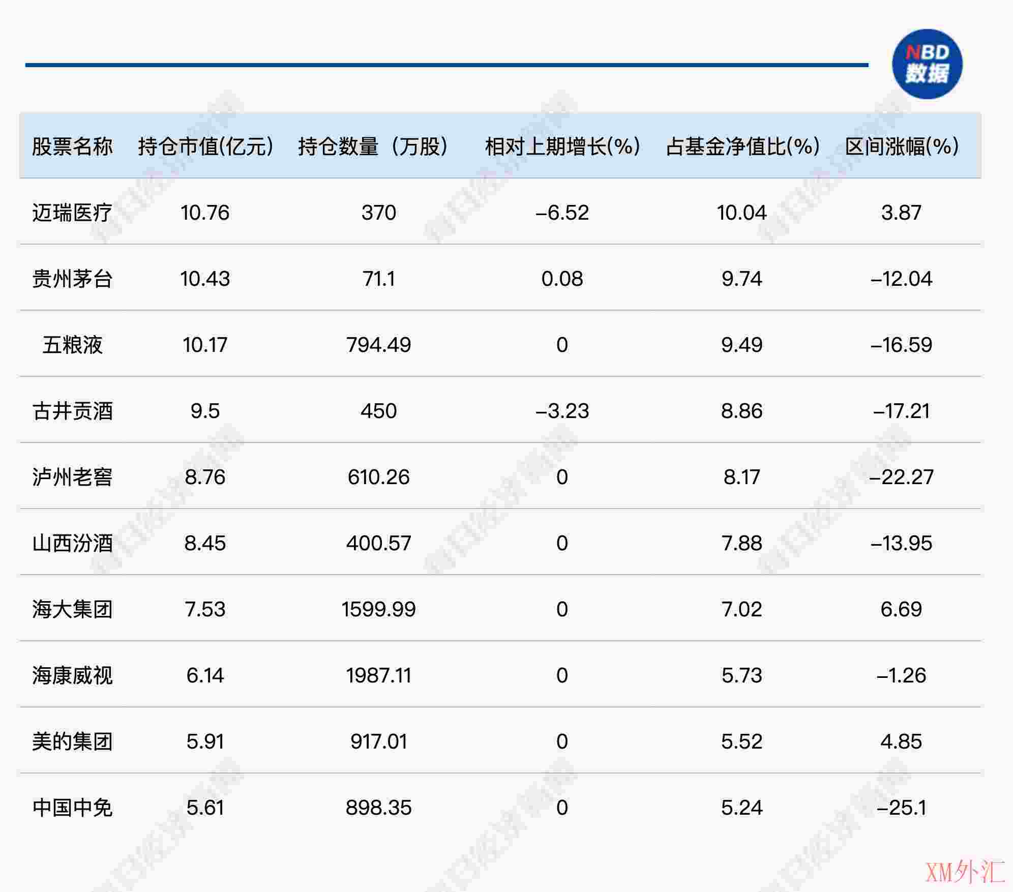Click the 持仓数量（万股）column header
Image resolution: width=1013 pixels, height=892 pixels.
(x=374, y=146)
